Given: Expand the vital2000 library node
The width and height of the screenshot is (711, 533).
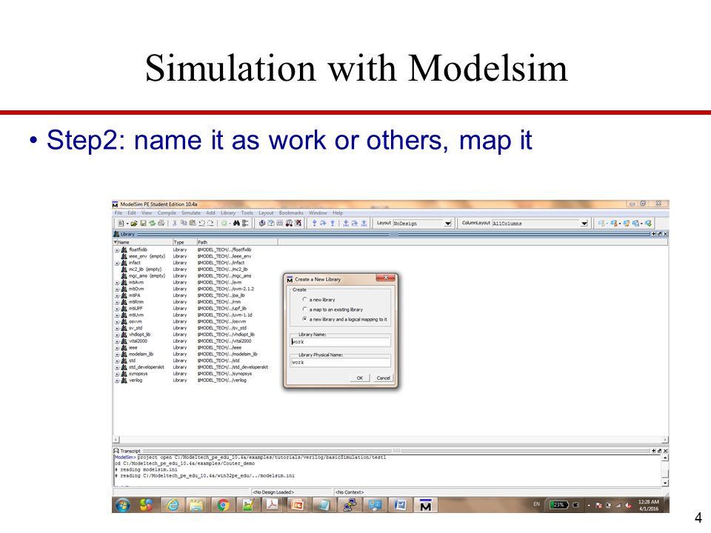Looking at the screenshot, I should pyautogui.click(x=117, y=342).
